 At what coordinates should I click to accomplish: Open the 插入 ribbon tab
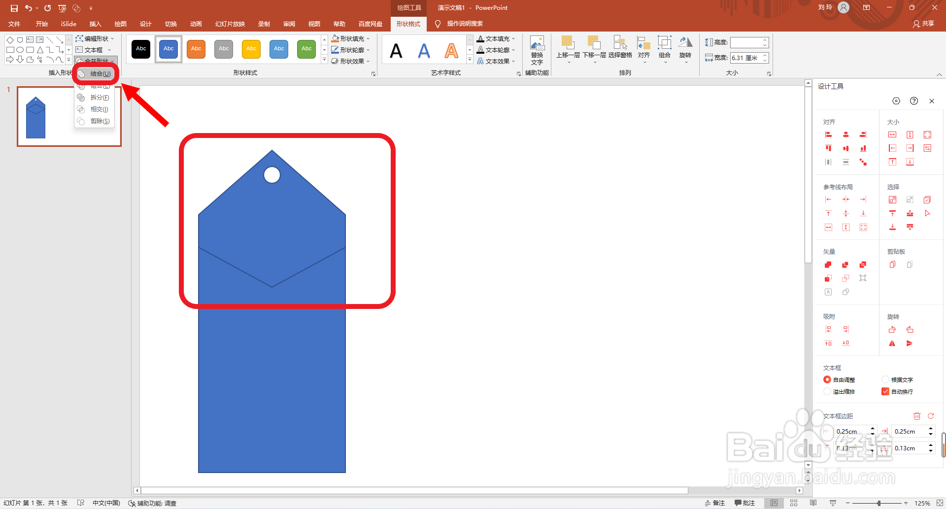coord(95,24)
